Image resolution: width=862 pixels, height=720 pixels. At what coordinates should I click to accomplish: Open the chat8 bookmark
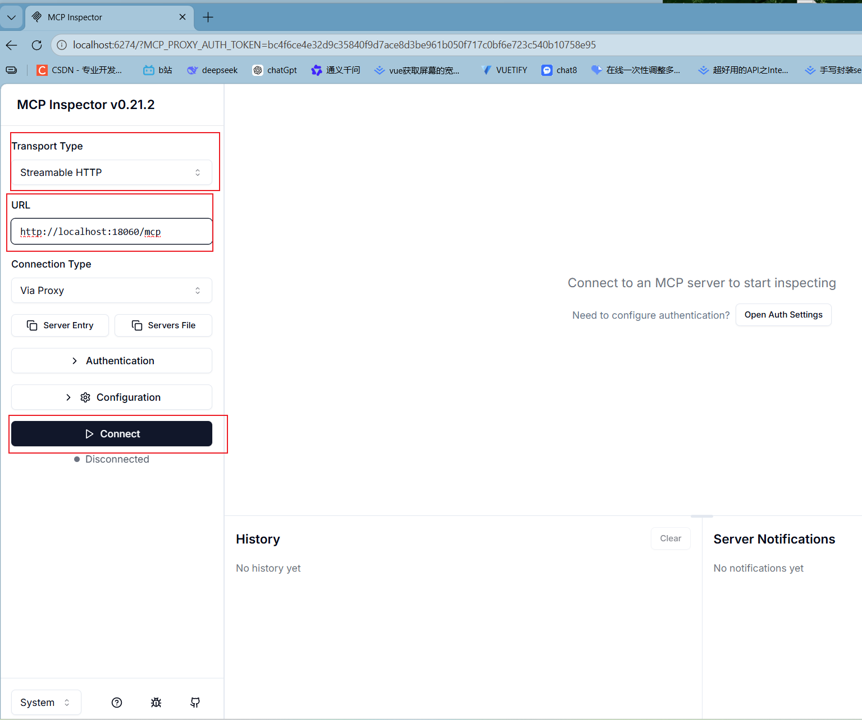click(559, 70)
